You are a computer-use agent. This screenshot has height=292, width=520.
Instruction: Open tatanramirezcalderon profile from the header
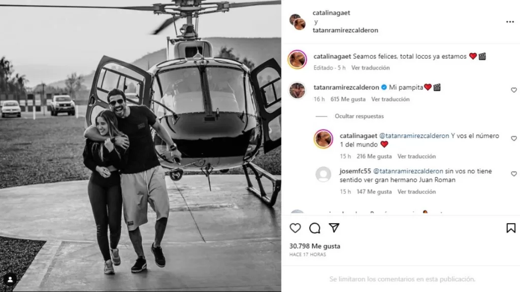tap(345, 30)
